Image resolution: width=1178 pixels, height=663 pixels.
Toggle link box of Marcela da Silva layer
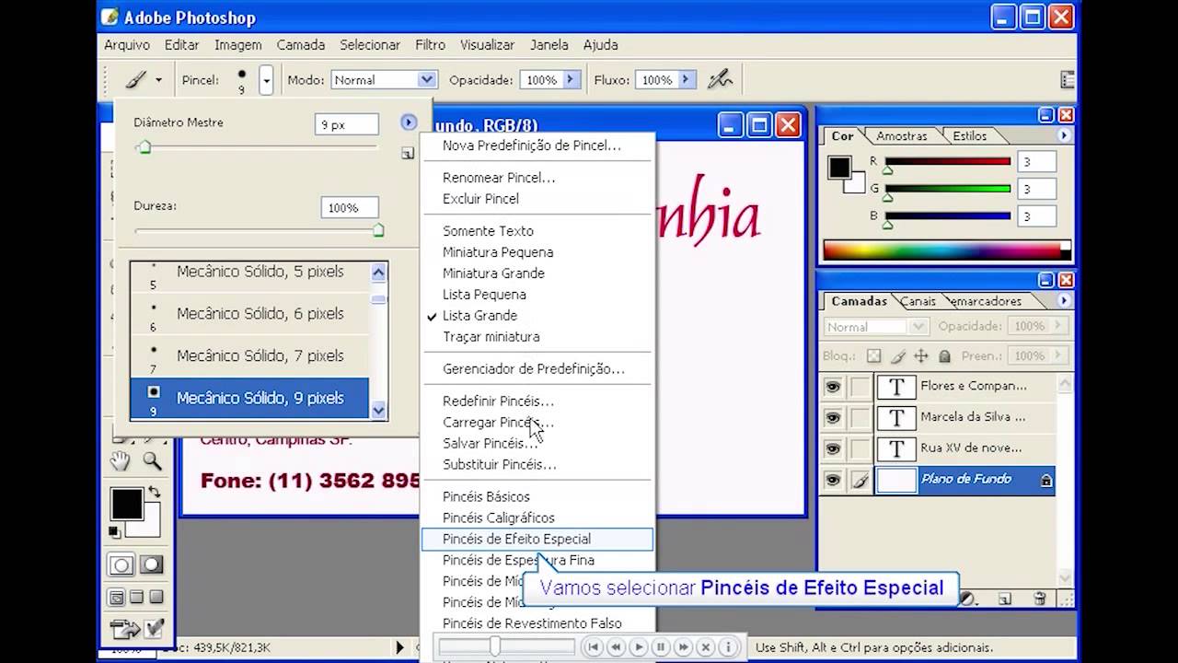click(860, 417)
